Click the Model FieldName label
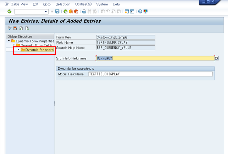Viewport: 228px width, 154px height. [x=71, y=74]
